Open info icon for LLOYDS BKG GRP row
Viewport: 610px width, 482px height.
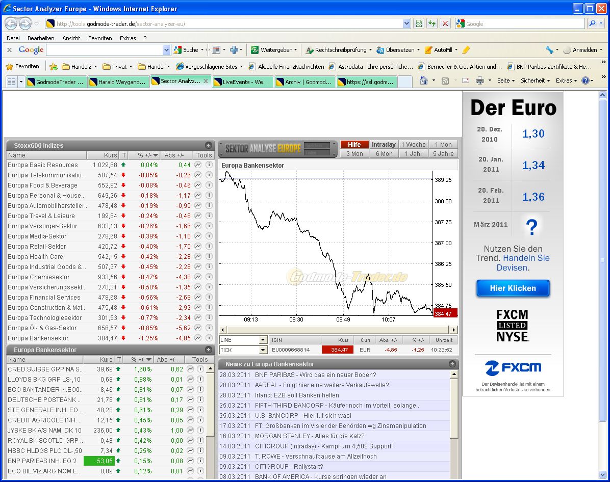[200, 379]
